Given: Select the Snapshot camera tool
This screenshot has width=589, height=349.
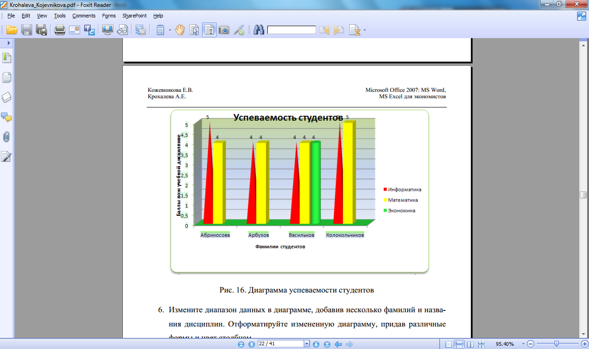Looking at the screenshot, I should pos(224,30).
